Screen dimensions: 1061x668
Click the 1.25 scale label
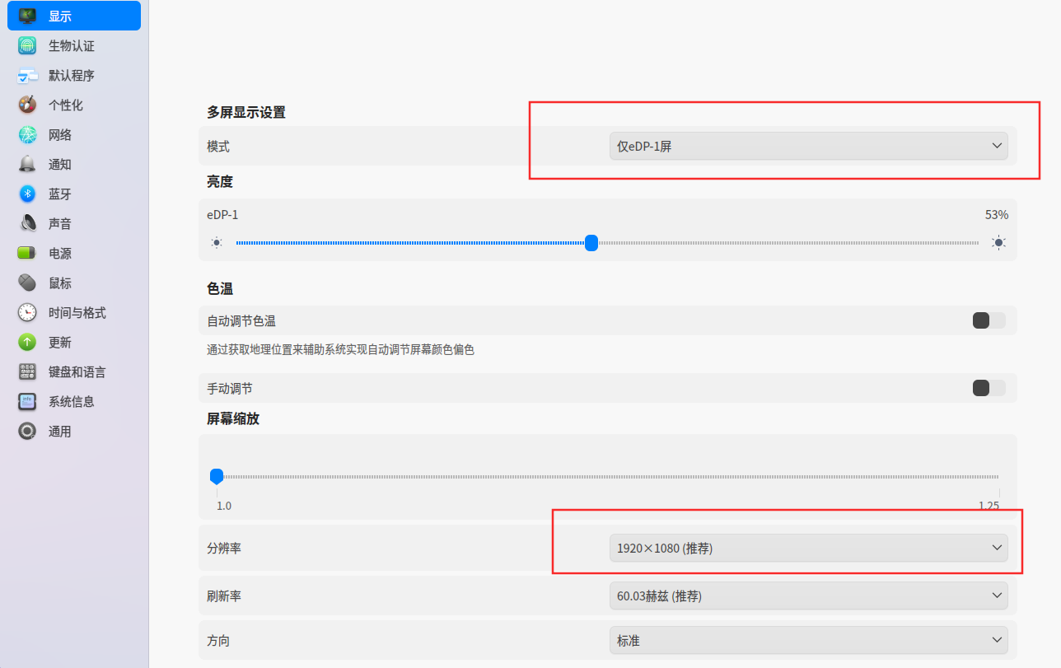pyautogui.click(x=989, y=506)
